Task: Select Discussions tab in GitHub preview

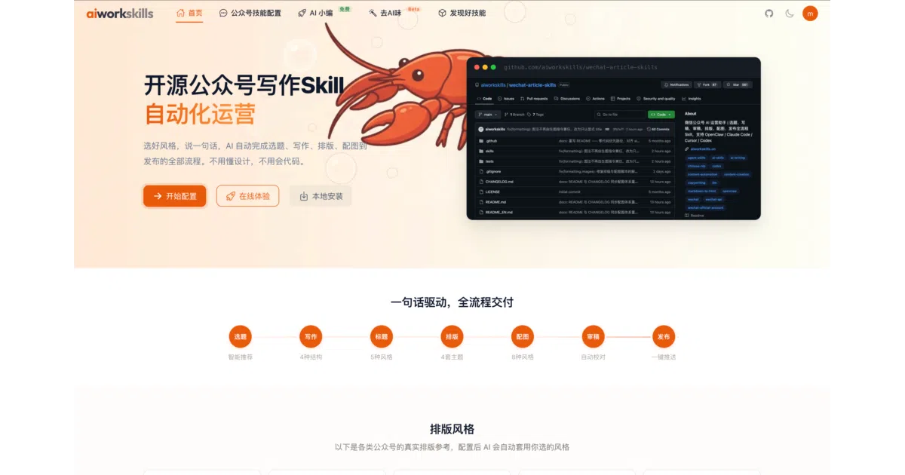Action: point(566,99)
